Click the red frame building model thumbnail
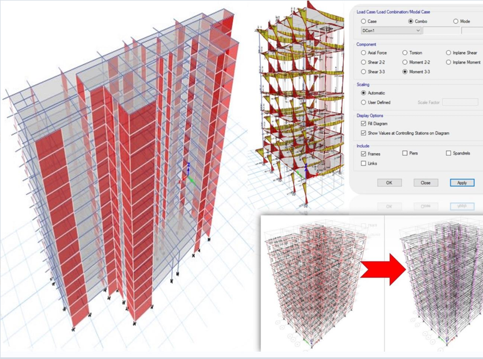The width and height of the screenshot is (483, 359). pyautogui.click(x=317, y=283)
